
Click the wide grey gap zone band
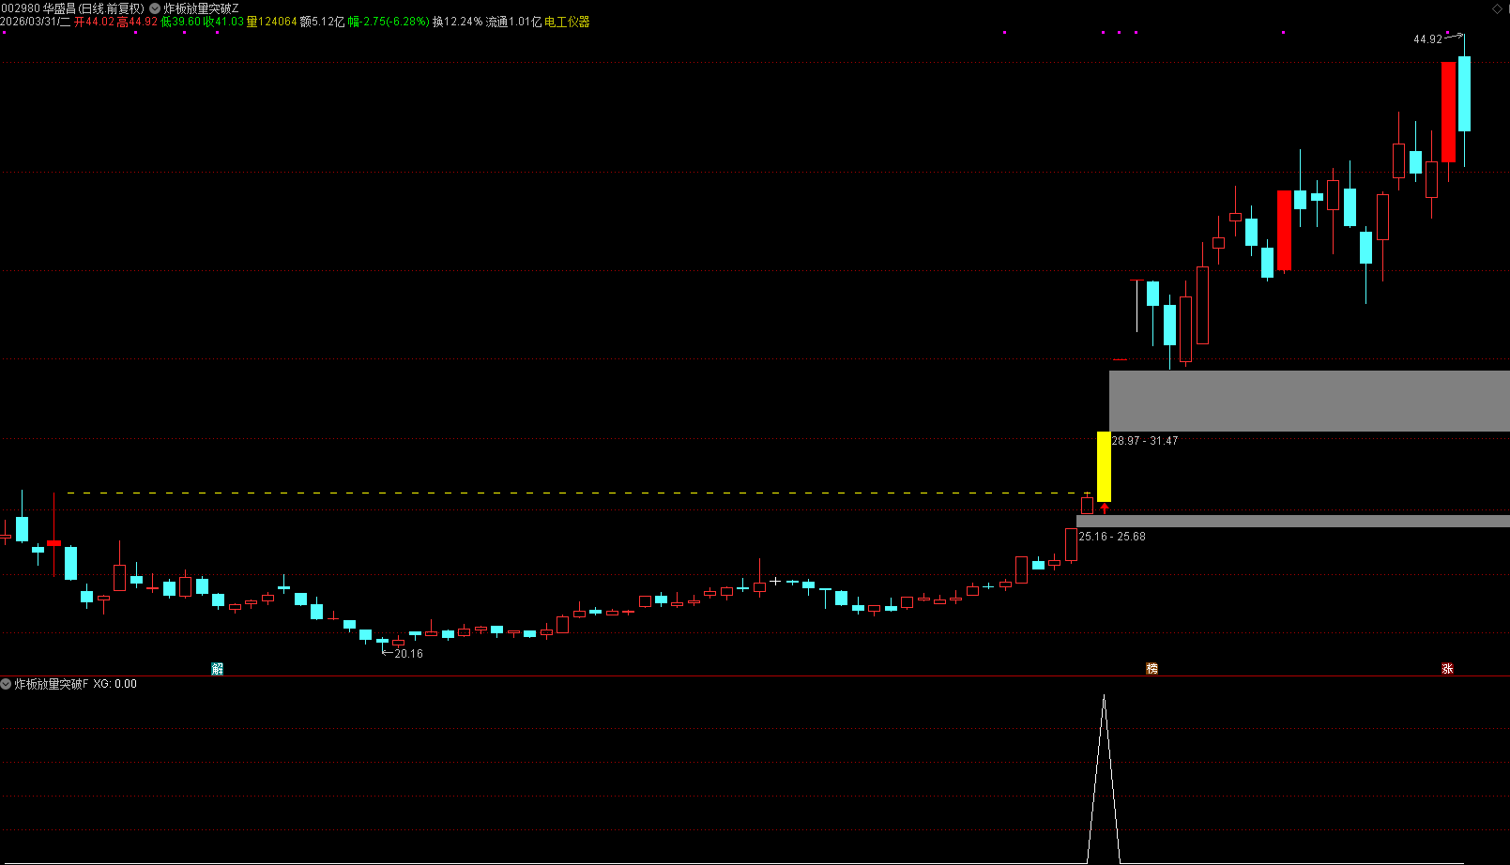coord(1309,401)
